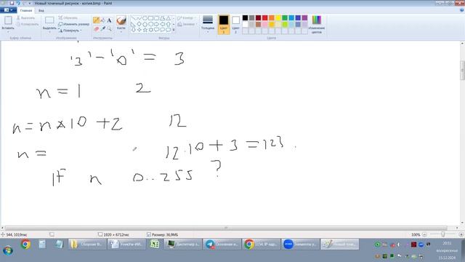The width and height of the screenshot is (465, 262).
Task: Choose the Right arrow shape
Action: coord(157,24)
